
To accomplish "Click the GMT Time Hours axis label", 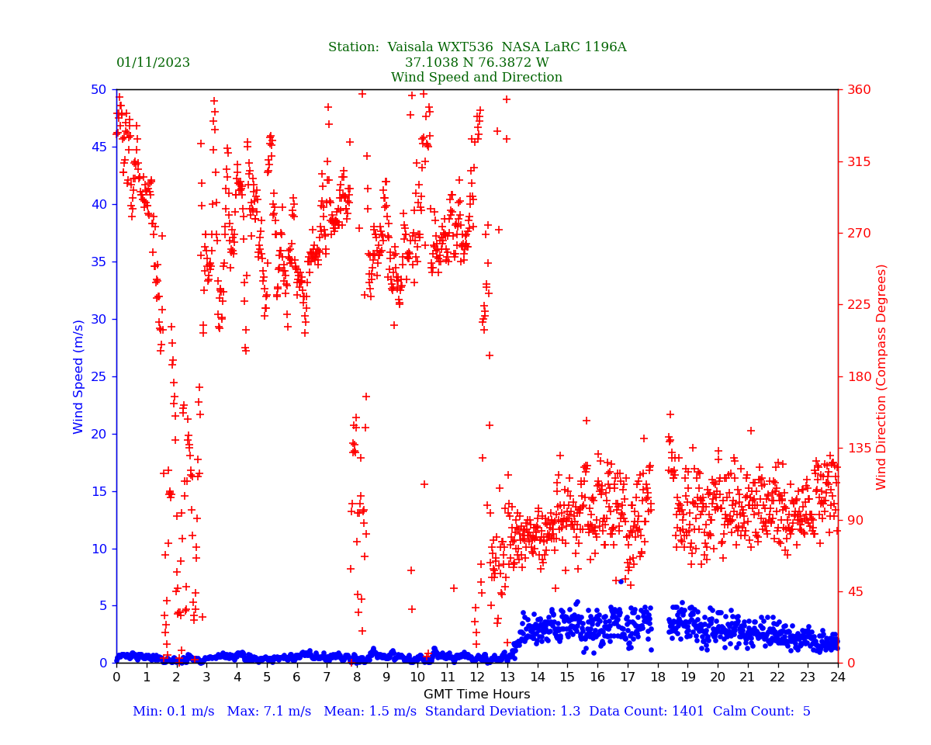I will 476,695.
